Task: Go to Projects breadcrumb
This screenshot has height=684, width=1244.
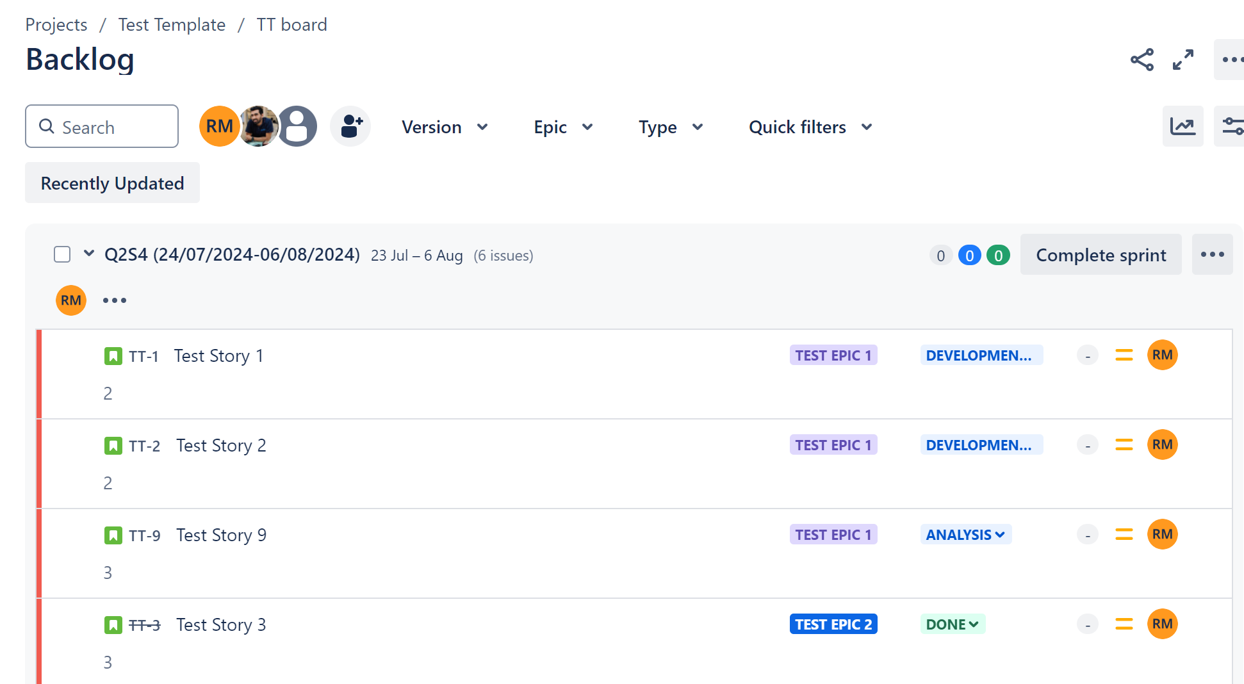Action: click(56, 24)
